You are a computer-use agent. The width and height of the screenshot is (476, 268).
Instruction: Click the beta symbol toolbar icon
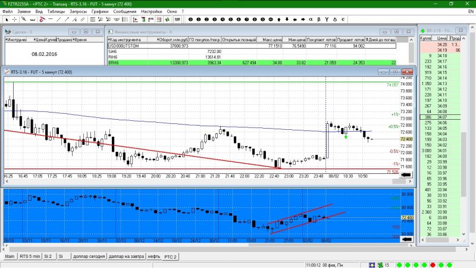pos(319,20)
